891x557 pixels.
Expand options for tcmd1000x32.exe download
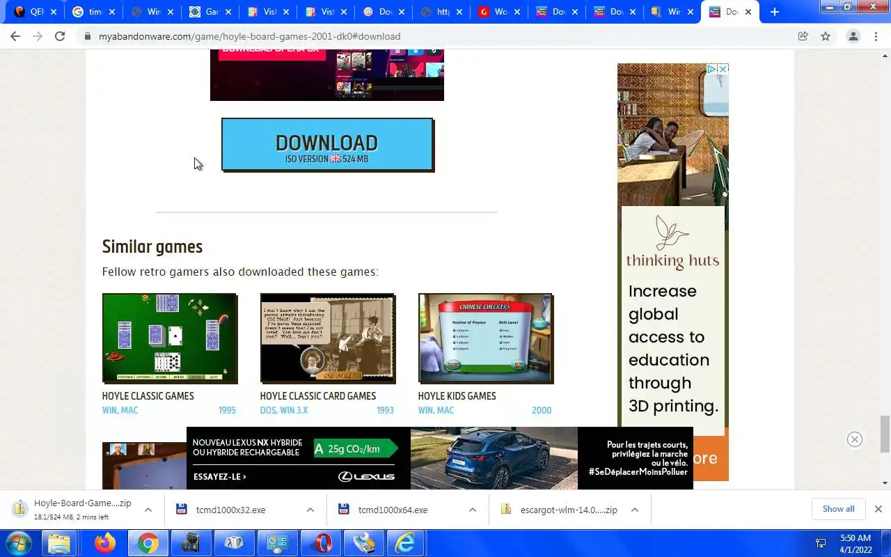point(310,510)
